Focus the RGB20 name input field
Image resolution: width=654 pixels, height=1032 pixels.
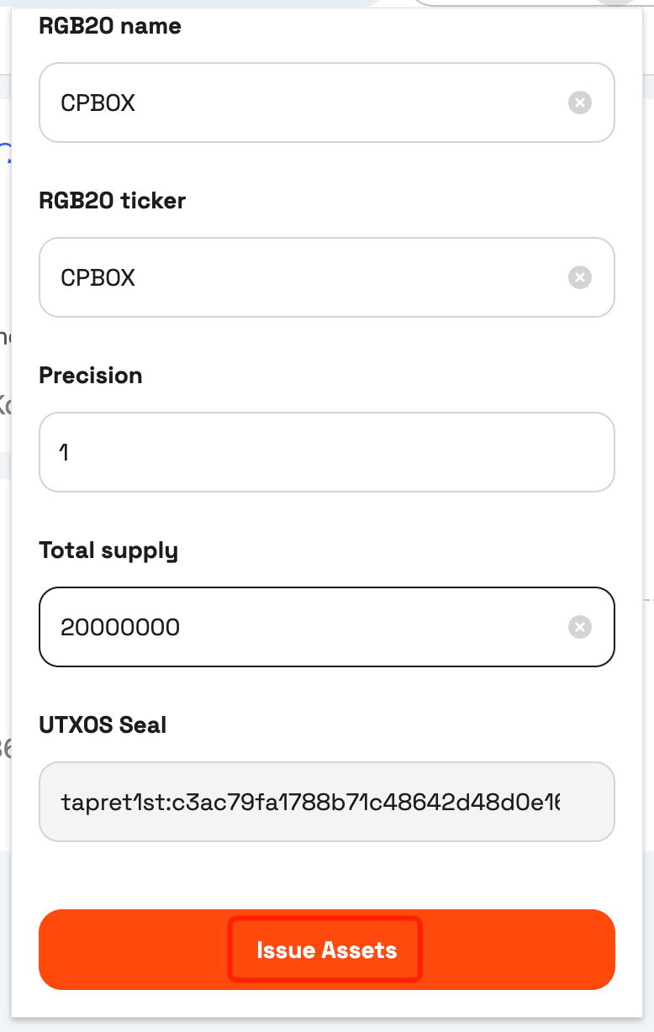pos(327,103)
